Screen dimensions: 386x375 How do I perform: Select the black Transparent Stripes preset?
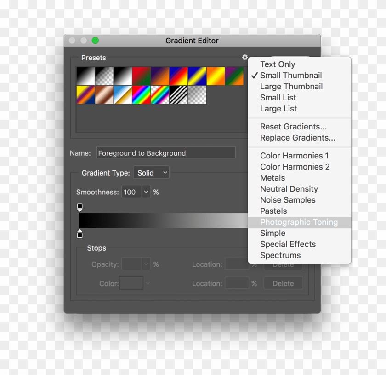[x=178, y=95]
